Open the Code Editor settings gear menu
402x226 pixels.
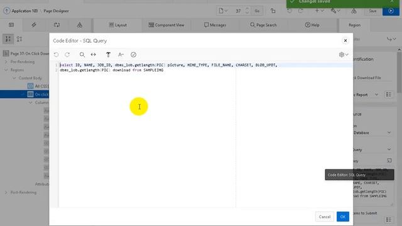[344, 55]
